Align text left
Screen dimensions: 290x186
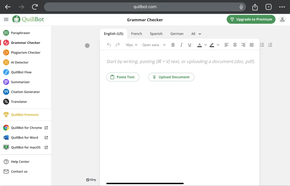tap(226, 45)
